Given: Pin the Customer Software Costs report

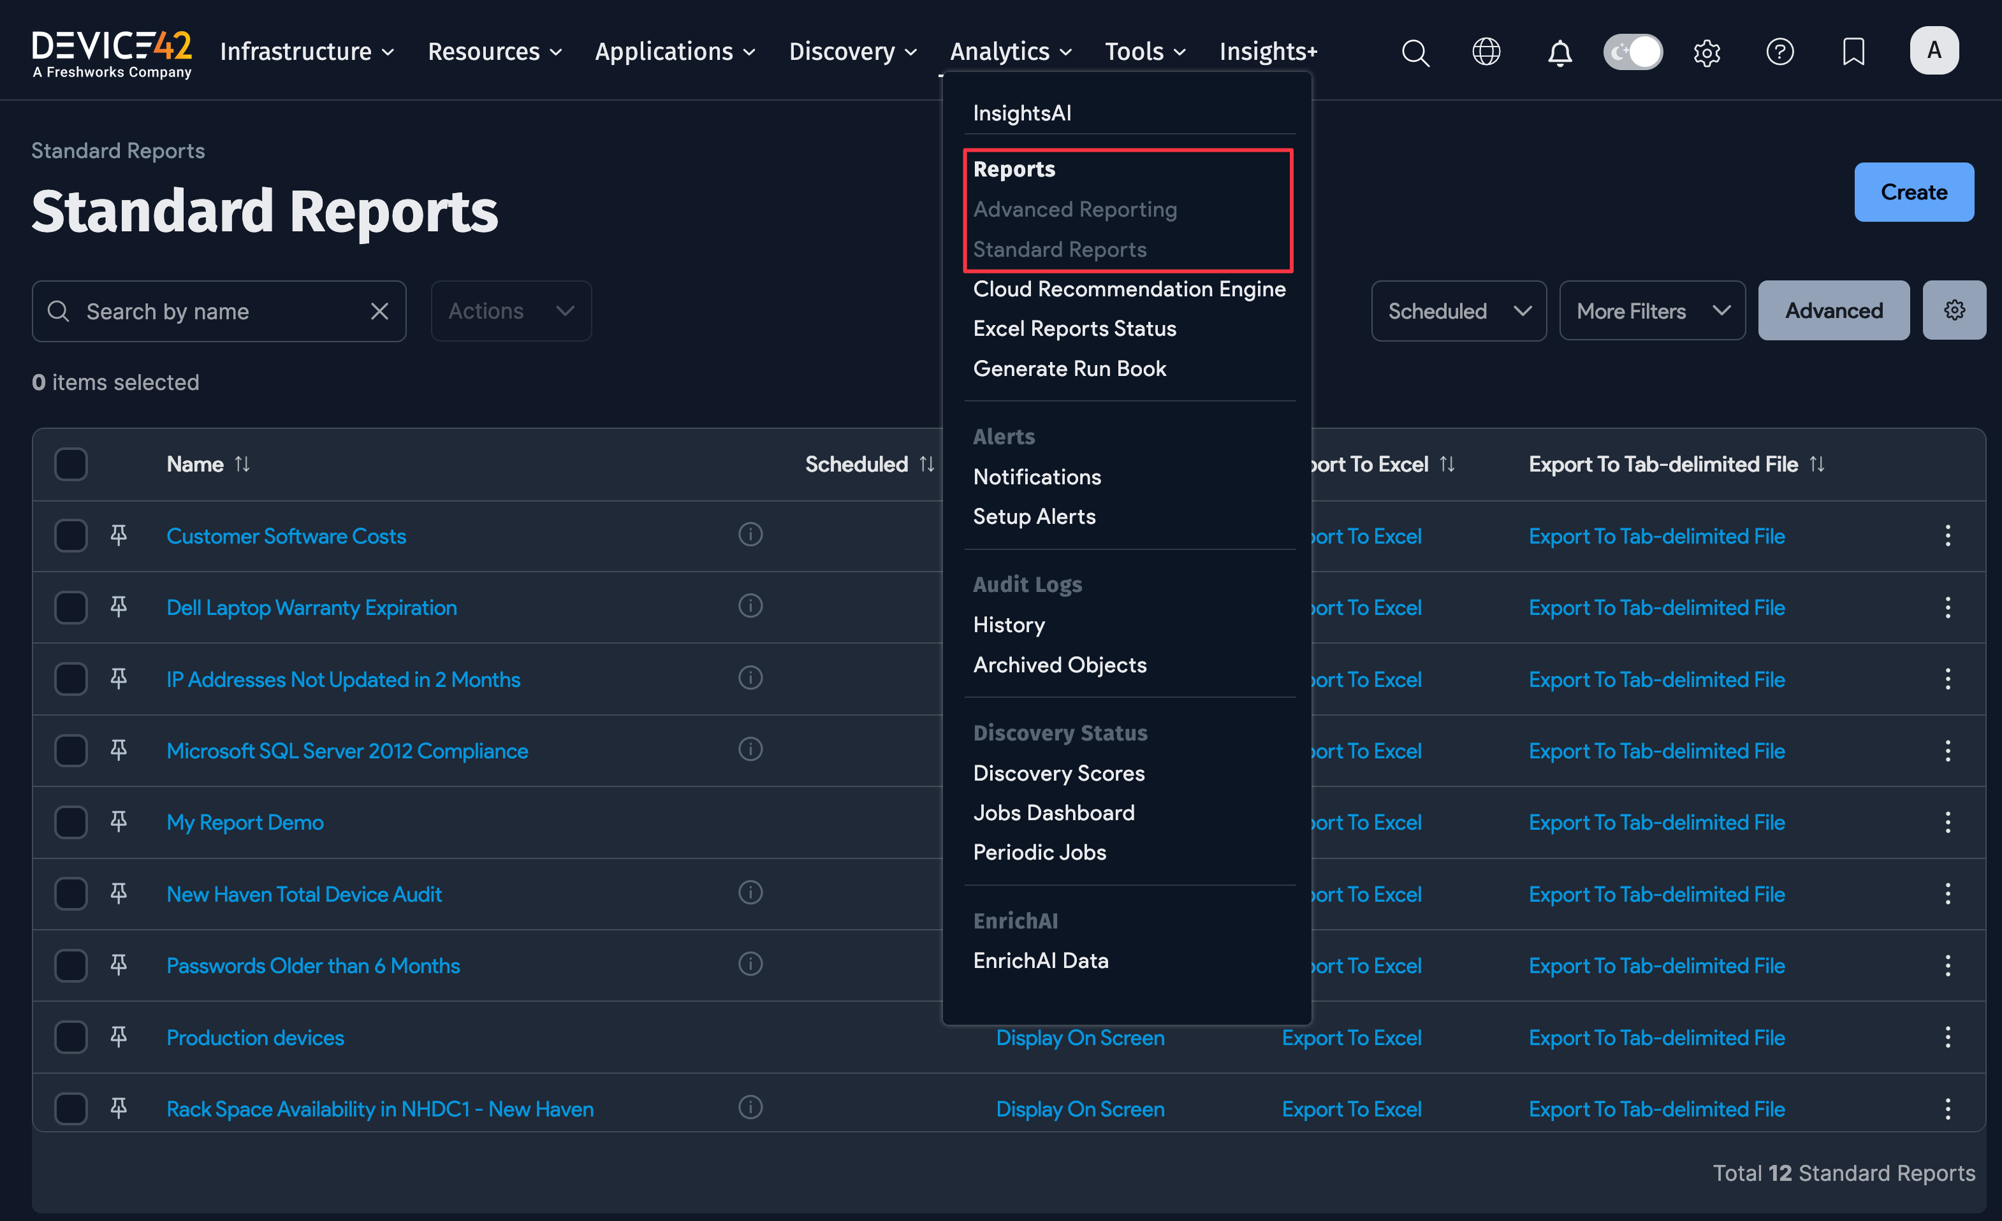Looking at the screenshot, I should point(119,535).
